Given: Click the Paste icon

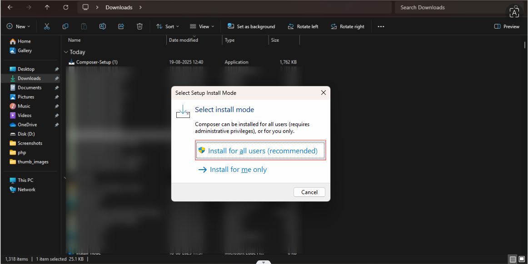Looking at the screenshot, I should point(84,27).
